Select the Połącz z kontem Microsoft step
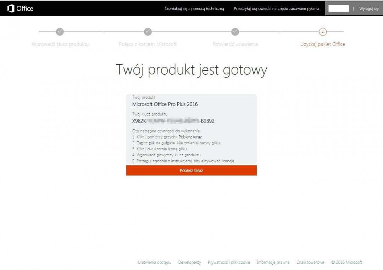Viewport: 383px width, 270px height. click(x=148, y=44)
